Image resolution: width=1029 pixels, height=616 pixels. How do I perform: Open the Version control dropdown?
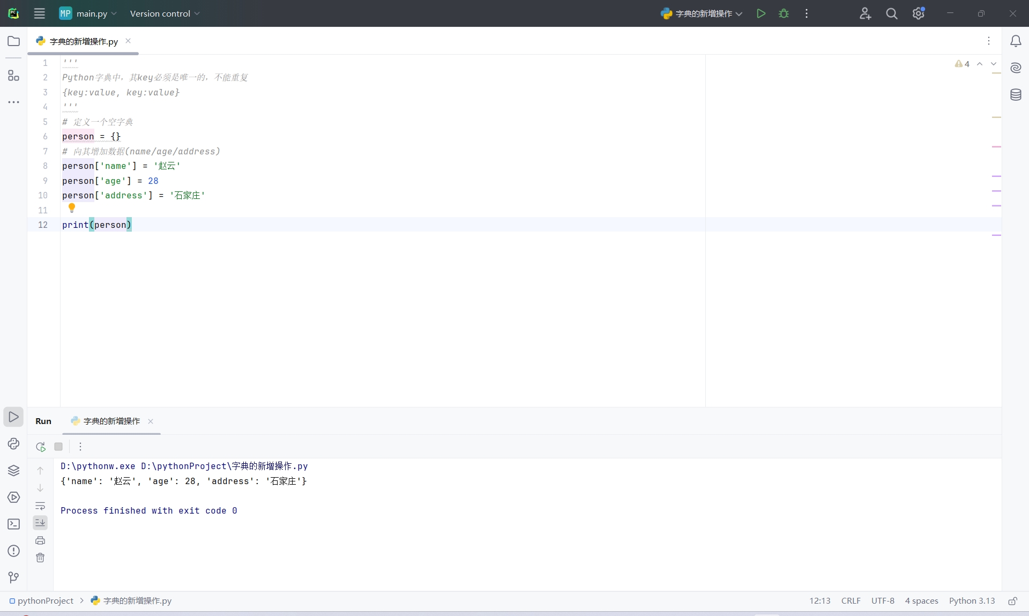pos(165,13)
